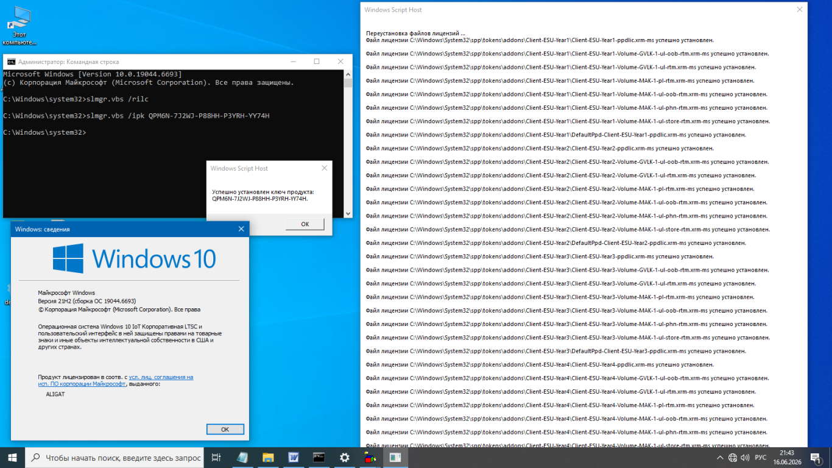Open the clock and date flyout
832x468 pixels.
[786, 457]
